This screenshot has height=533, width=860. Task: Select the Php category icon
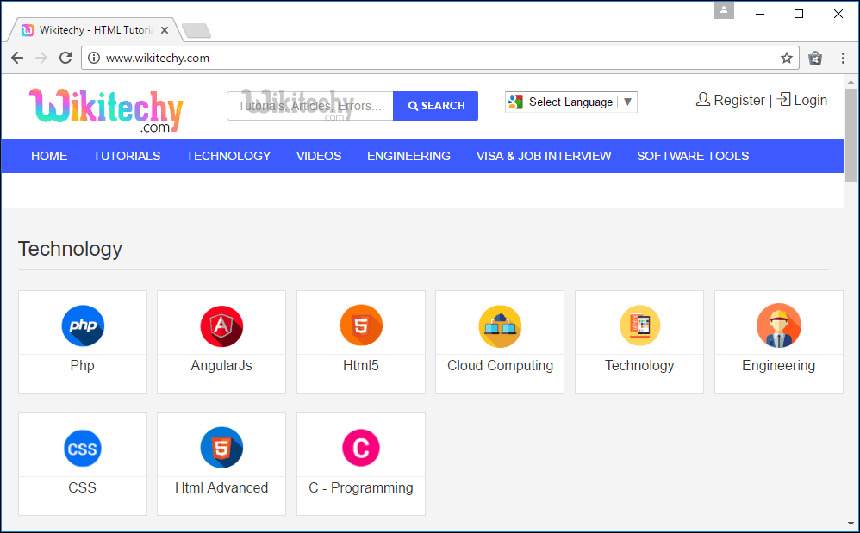[82, 325]
